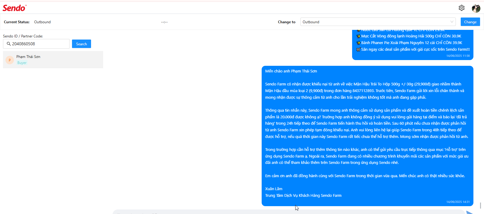Click 'Trung Tâm Dịch Vụ Khách Hàng Sendo Farm' line
The image size is (484, 214).
click(303, 196)
